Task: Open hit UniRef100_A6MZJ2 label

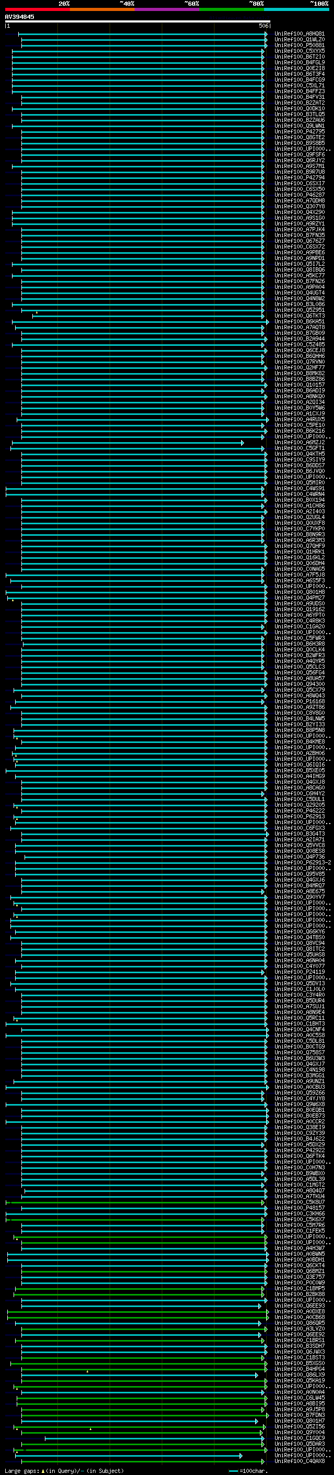Action: pos(299,443)
